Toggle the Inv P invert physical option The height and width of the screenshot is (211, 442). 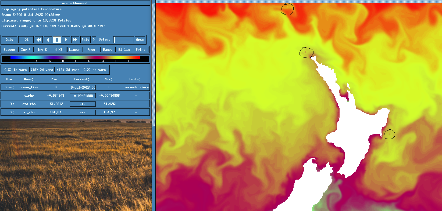[26, 50]
